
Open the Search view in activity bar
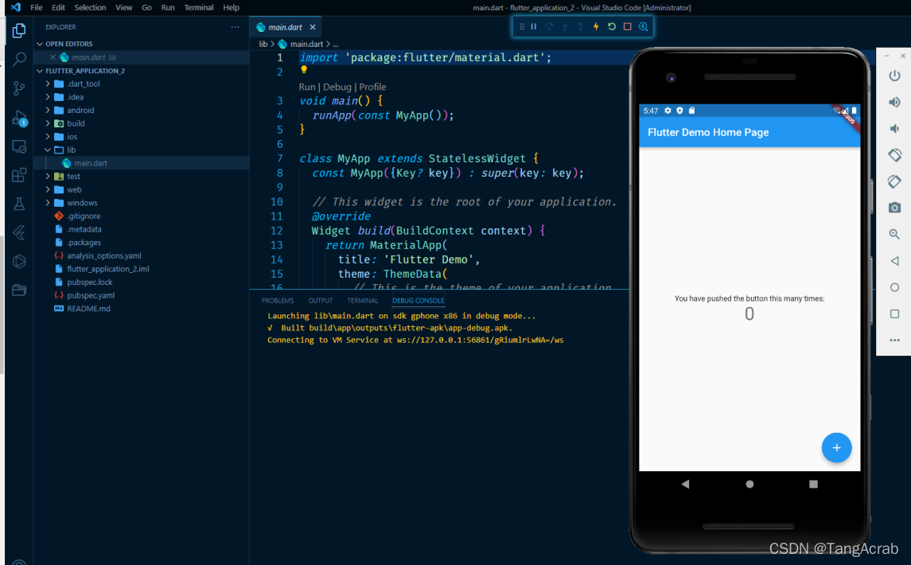(19, 59)
